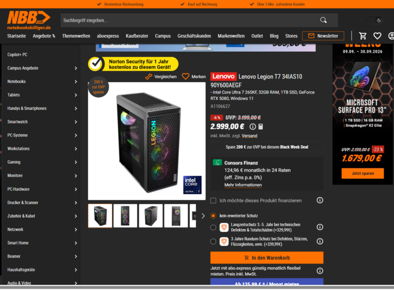The height and width of the screenshot is (290, 394).
Task: Open financing calculator icon next to price
Action: pyautogui.click(x=261, y=127)
